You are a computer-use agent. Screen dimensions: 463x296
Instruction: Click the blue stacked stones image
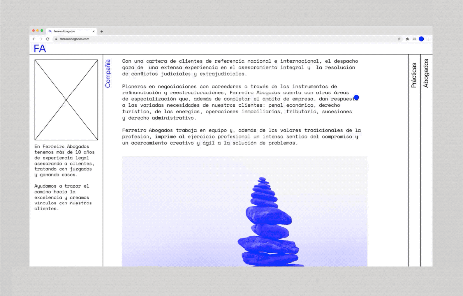[245, 211]
